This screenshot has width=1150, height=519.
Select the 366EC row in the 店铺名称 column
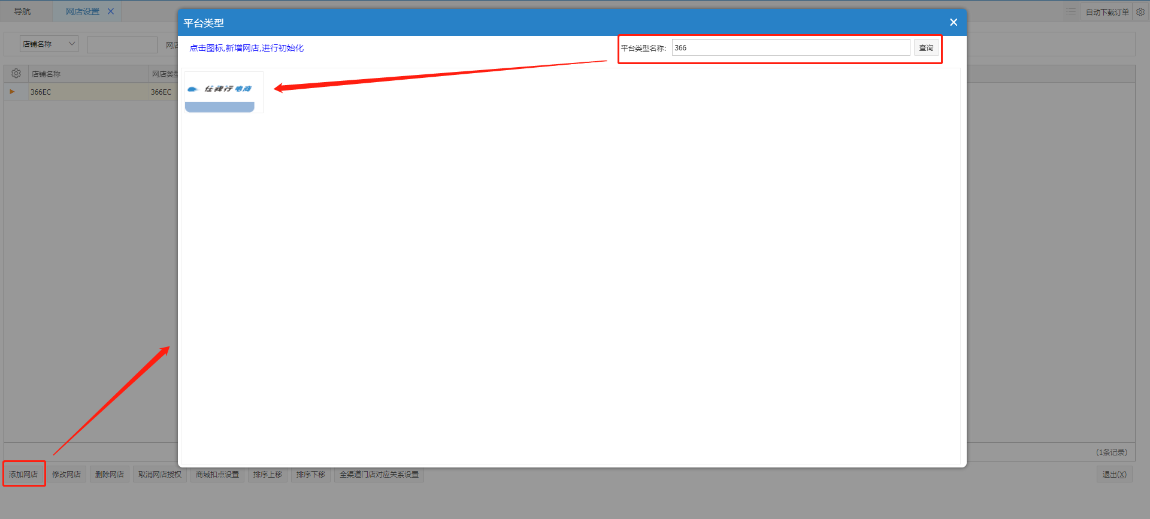(89, 92)
